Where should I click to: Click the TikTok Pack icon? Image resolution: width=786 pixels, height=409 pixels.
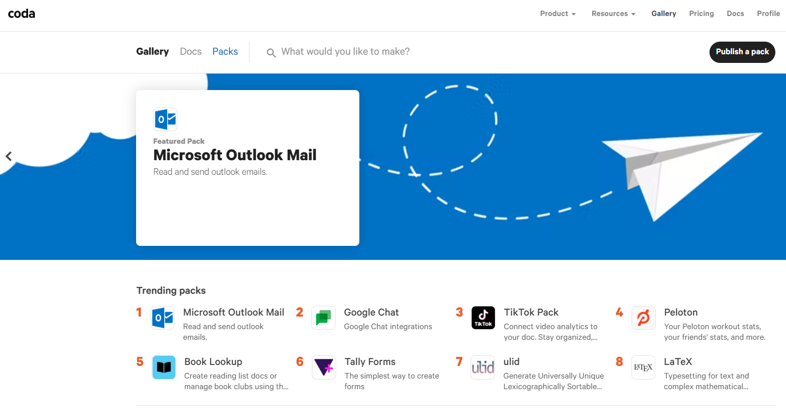pos(483,318)
